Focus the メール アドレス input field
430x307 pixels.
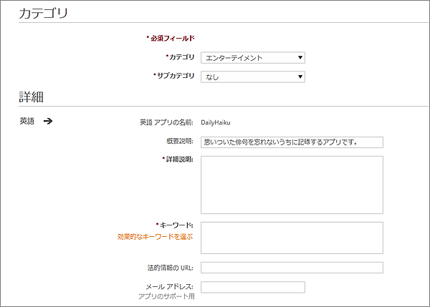point(253,287)
